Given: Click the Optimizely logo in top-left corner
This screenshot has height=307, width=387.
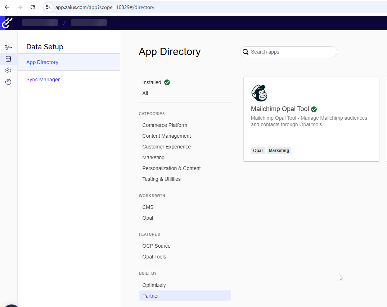Looking at the screenshot, I should (7, 23).
